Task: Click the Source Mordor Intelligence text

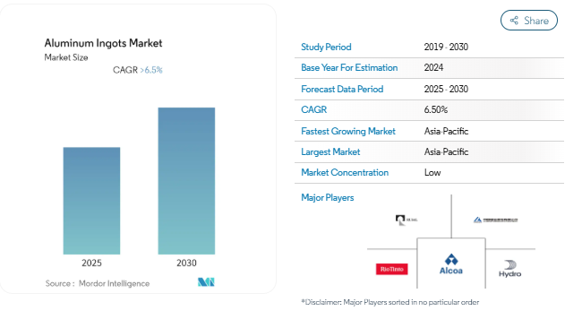Action: point(98,283)
